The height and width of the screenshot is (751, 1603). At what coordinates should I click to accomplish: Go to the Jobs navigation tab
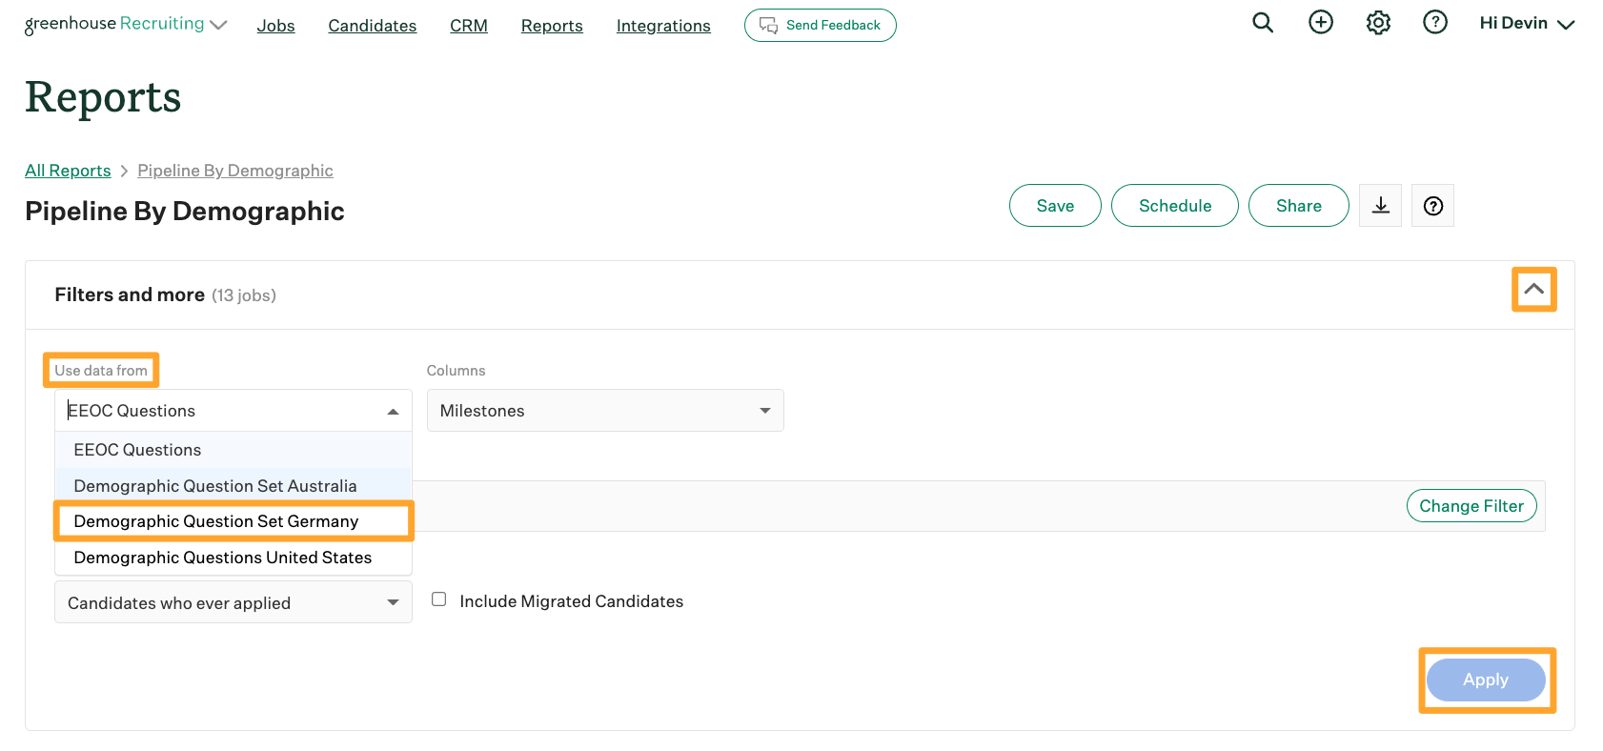point(275,26)
